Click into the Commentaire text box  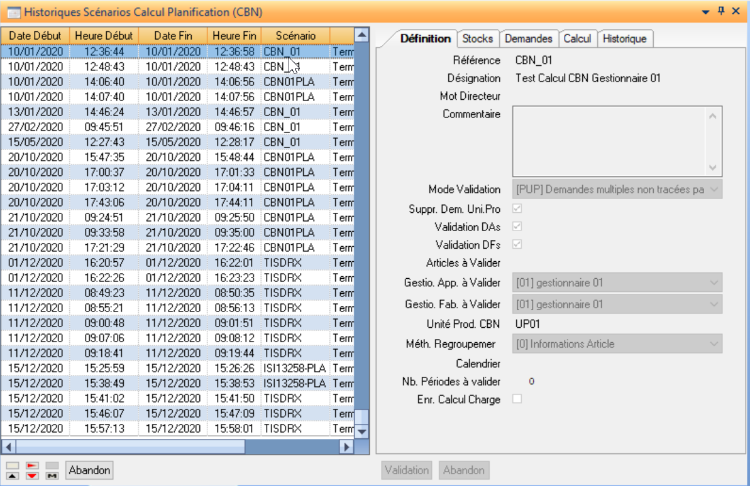point(610,141)
